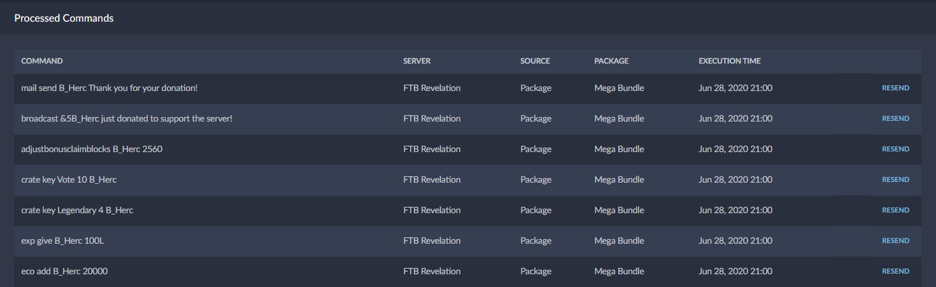Click the broadcast &5B_Herc command text
This screenshot has height=287, width=936.
coord(127,118)
